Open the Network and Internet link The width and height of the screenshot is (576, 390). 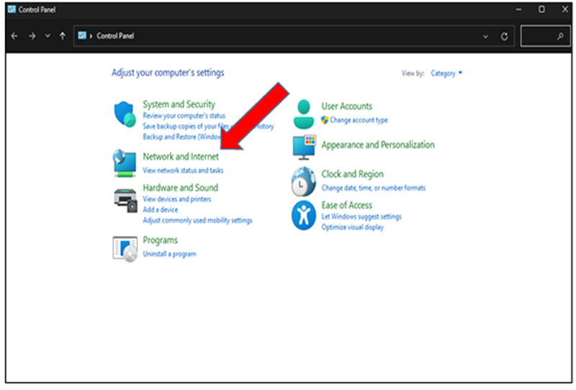click(x=181, y=157)
